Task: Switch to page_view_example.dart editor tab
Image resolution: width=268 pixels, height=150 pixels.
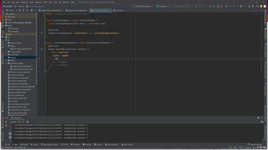Action: pos(77,10)
